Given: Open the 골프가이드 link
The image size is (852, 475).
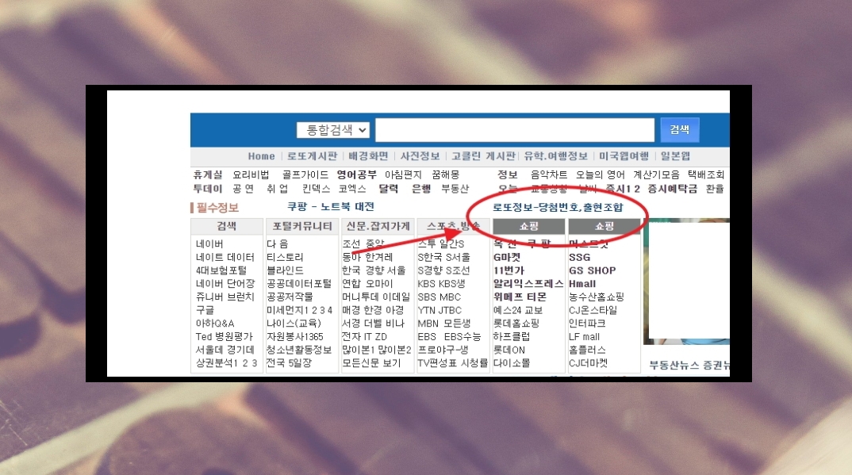Looking at the screenshot, I should pos(305,174).
